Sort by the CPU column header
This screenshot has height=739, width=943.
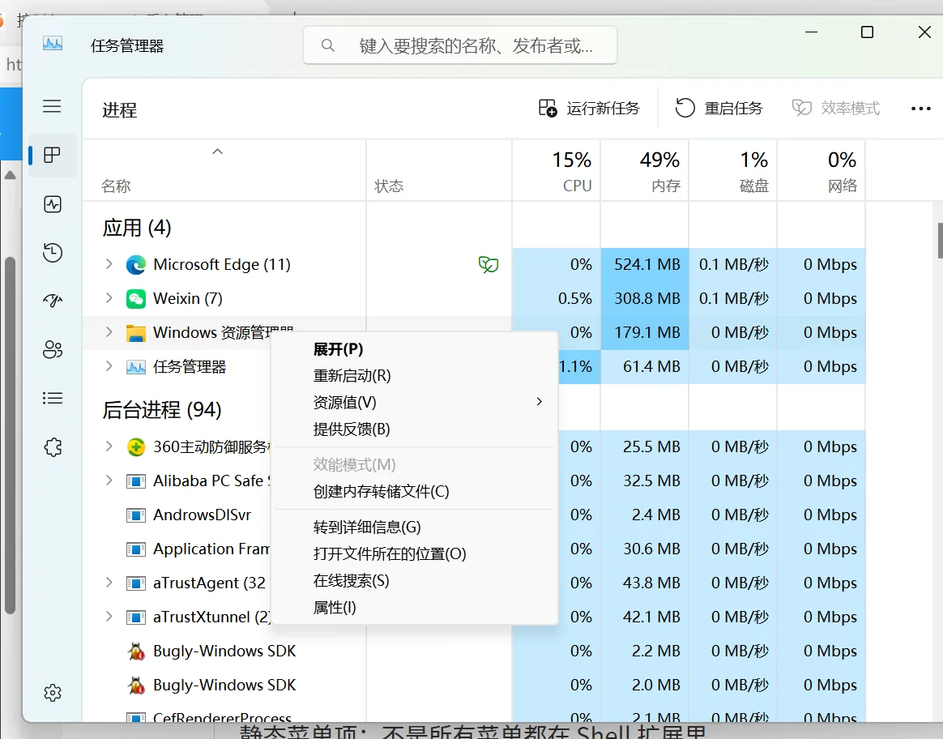[557, 171]
